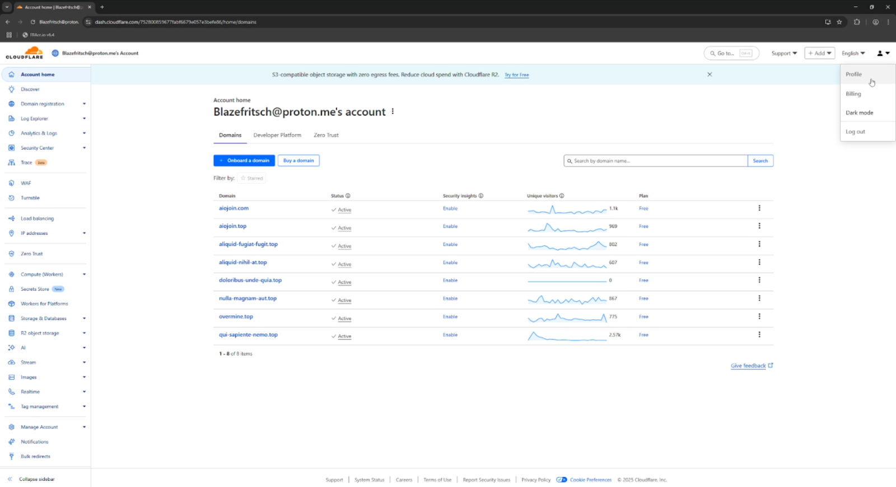Click the Storage & Databases icon
Image resolution: width=896 pixels, height=487 pixels.
pyautogui.click(x=11, y=318)
